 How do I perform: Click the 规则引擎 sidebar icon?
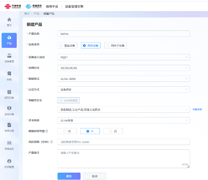coord(9,92)
